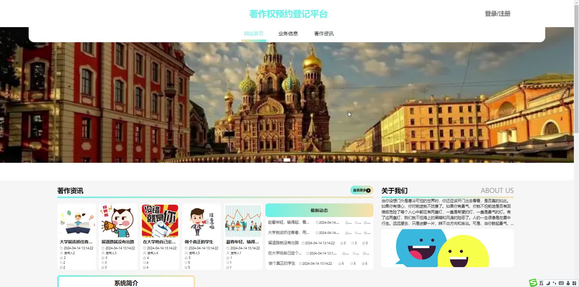
Task: Open list item 趁着年轻，输得起，看...
Action: coord(289,222)
